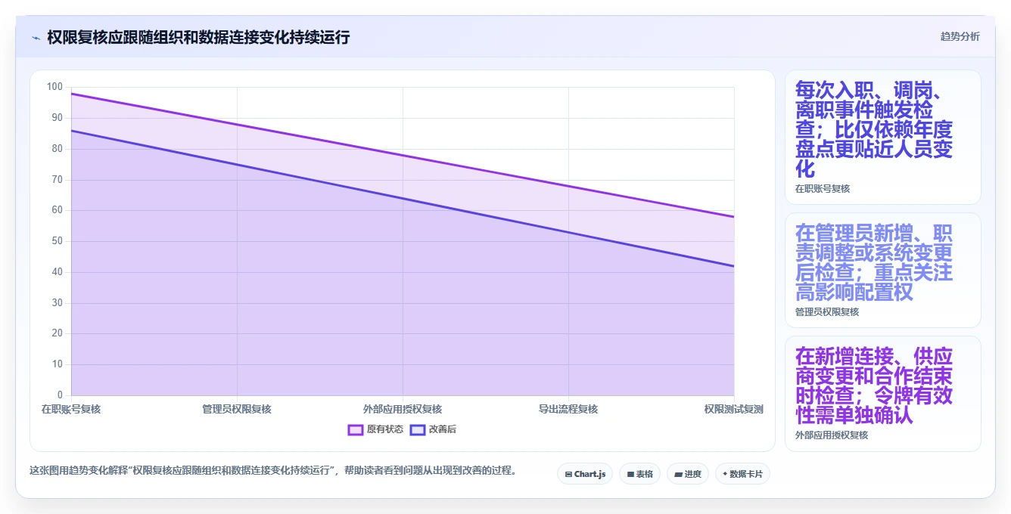
Task: Click the 外部应用授权复核 x-axis label
Action: (403, 409)
